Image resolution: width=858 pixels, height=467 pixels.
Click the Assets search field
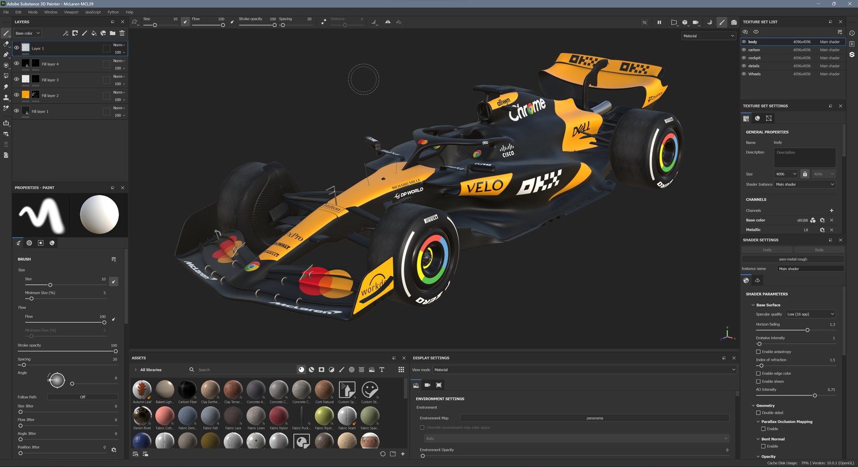(x=245, y=370)
